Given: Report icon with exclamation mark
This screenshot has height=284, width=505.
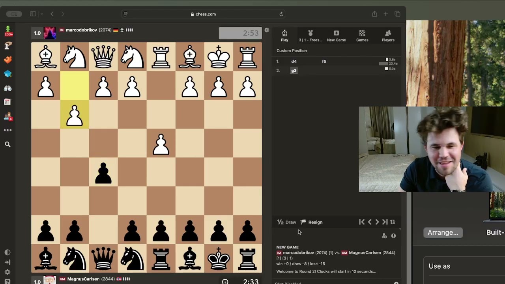Looking at the screenshot, I should (393, 236).
